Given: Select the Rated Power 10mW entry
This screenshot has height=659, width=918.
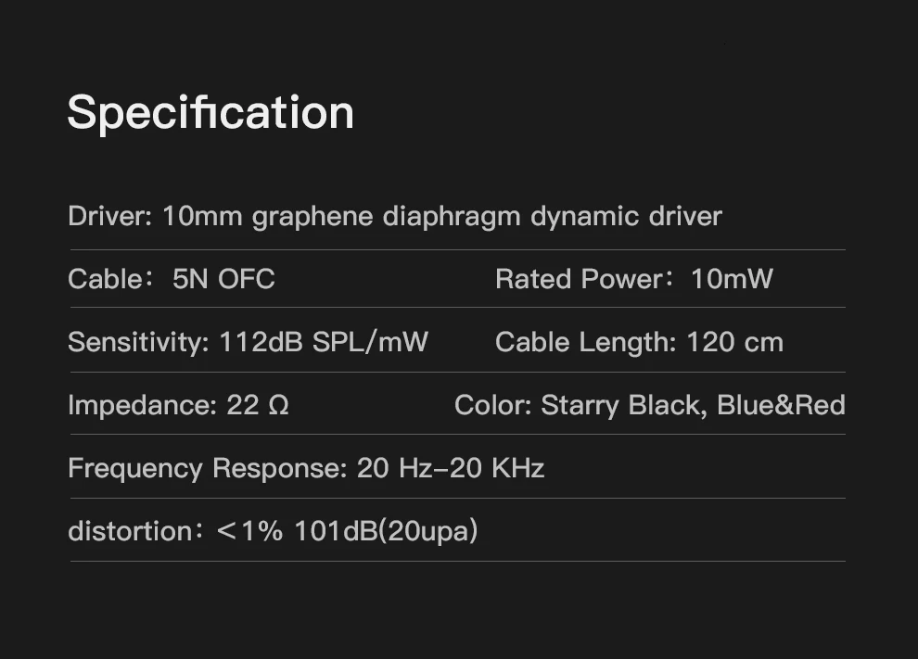Looking at the screenshot, I should 634,279.
